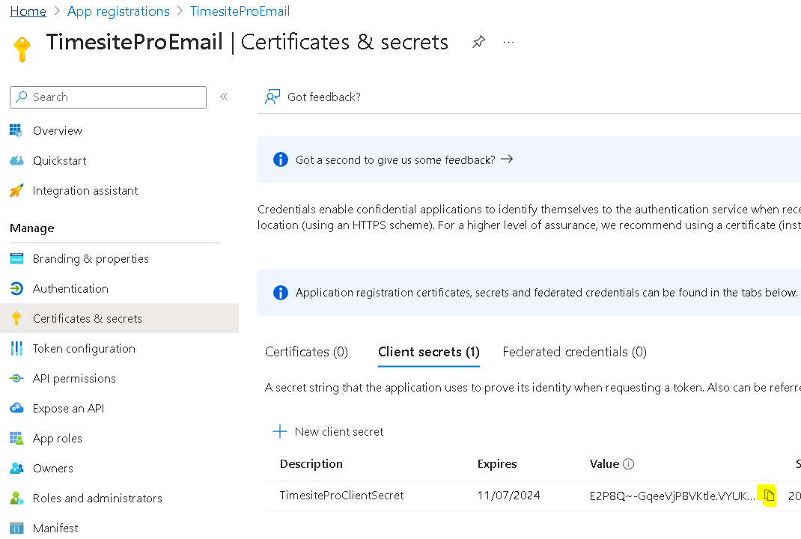Open Expose an API page
801x539 pixels.
point(68,409)
